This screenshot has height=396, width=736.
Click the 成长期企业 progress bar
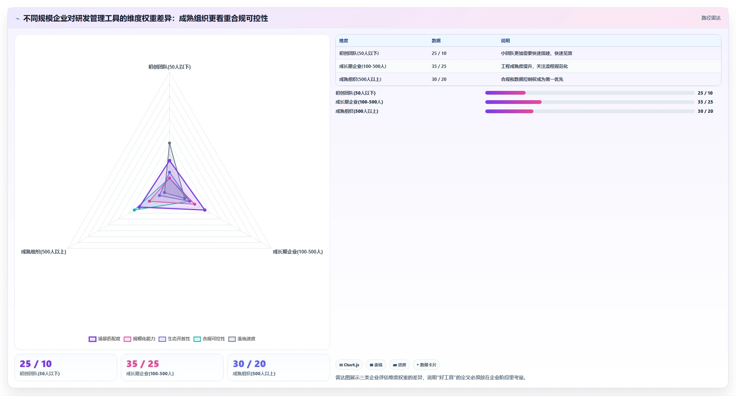click(x=590, y=102)
